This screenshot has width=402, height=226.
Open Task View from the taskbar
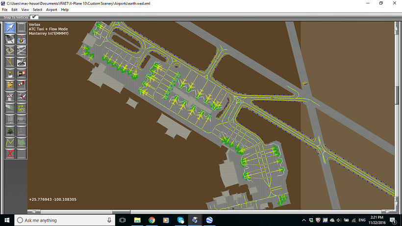(x=123, y=220)
